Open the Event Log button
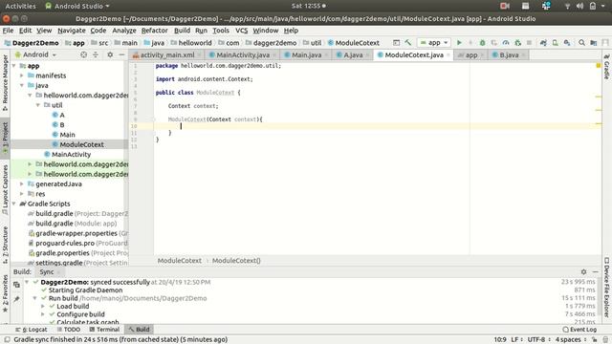The image size is (612, 344). (x=579, y=330)
